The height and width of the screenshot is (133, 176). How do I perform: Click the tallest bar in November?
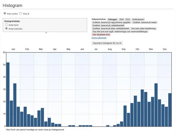(x=156, y=104)
